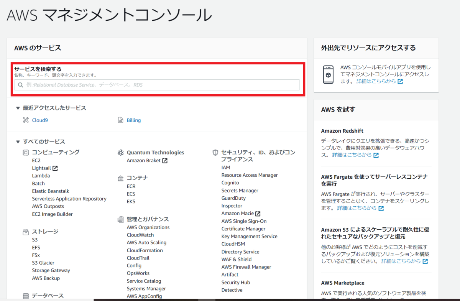The width and height of the screenshot is (460, 301).
Task: Open GuardDuty
Action: [234, 198]
